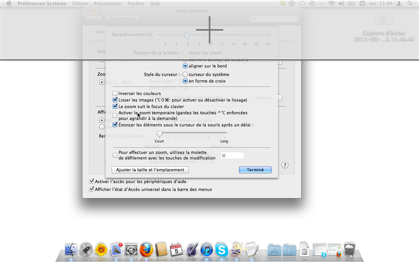Screen dimensions: 419x262
Task: Toggle Afficher l'état d'Accès universel checkbox
Action: point(91,189)
